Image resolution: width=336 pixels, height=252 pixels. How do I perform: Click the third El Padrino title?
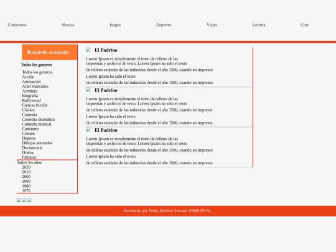(x=106, y=130)
